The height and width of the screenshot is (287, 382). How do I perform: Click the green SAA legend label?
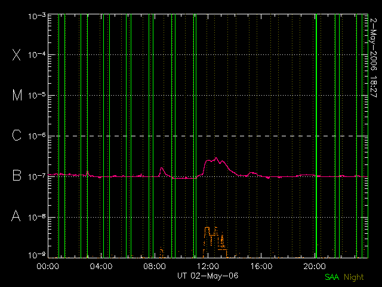point(332,277)
